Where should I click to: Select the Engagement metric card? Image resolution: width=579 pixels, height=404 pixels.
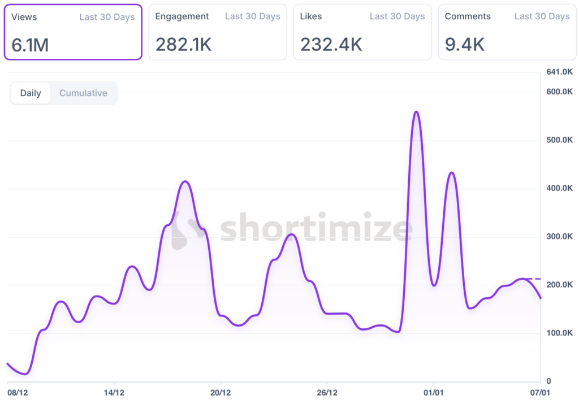pyautogui.click(x=218, y=32)
